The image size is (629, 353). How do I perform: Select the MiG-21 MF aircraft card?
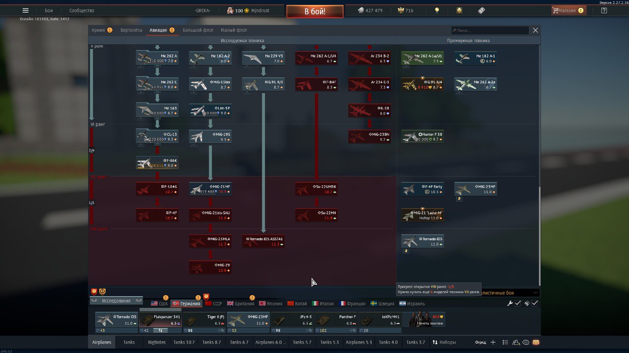pos(210,189)
